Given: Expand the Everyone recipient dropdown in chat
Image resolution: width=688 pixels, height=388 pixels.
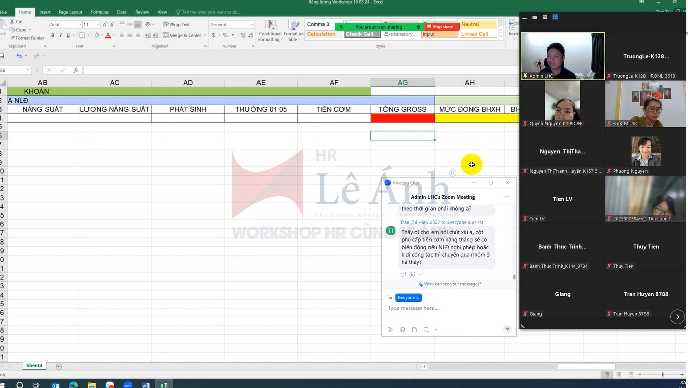Looking at the screenshot, I should pyautogui.click(x=408, y=298).
